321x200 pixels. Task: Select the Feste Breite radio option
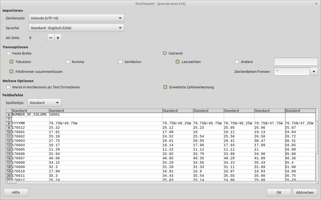pos(8,53)
